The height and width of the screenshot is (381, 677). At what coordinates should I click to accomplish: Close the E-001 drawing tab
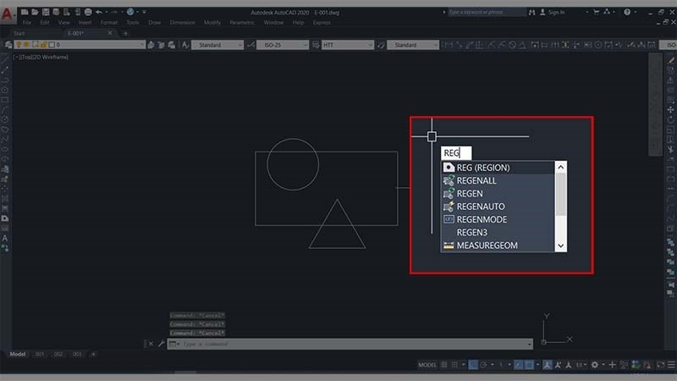point(110,33)
